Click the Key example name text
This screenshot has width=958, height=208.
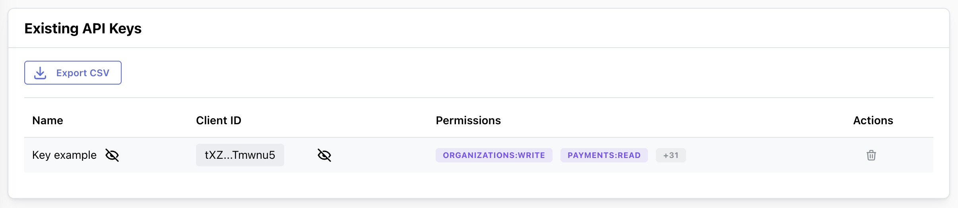64,155
